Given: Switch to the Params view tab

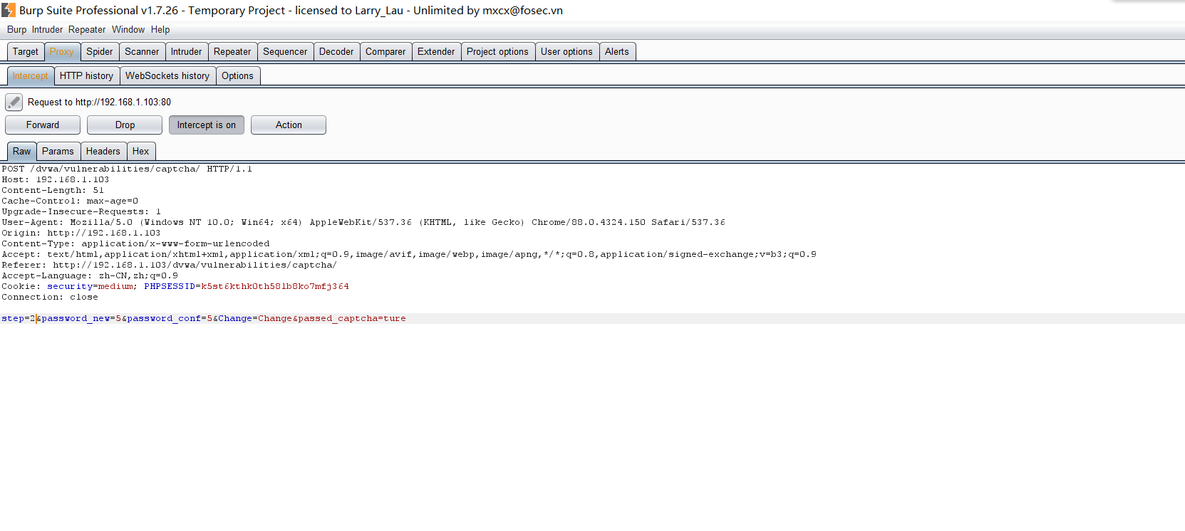Looking at the screenshot, I should pyautogui.click(x=58, y=152).
